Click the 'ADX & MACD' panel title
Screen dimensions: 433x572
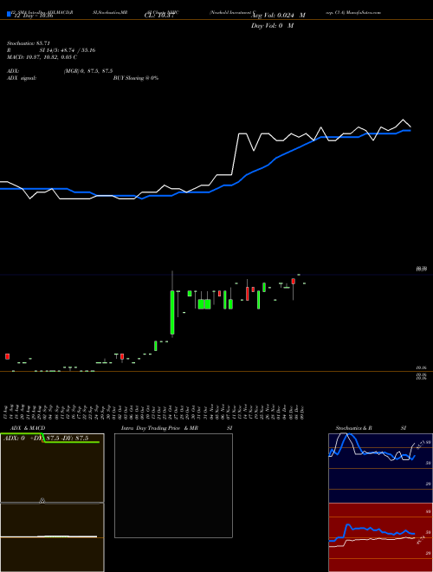tap(28, 428)
